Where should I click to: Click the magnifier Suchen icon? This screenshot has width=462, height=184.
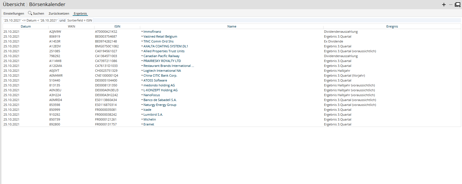click(x=30, y=13)
